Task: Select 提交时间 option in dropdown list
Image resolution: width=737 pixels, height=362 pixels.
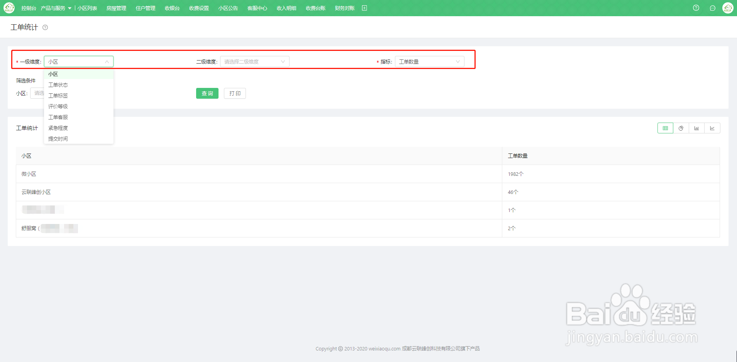Action: click(x=79, y=139)
